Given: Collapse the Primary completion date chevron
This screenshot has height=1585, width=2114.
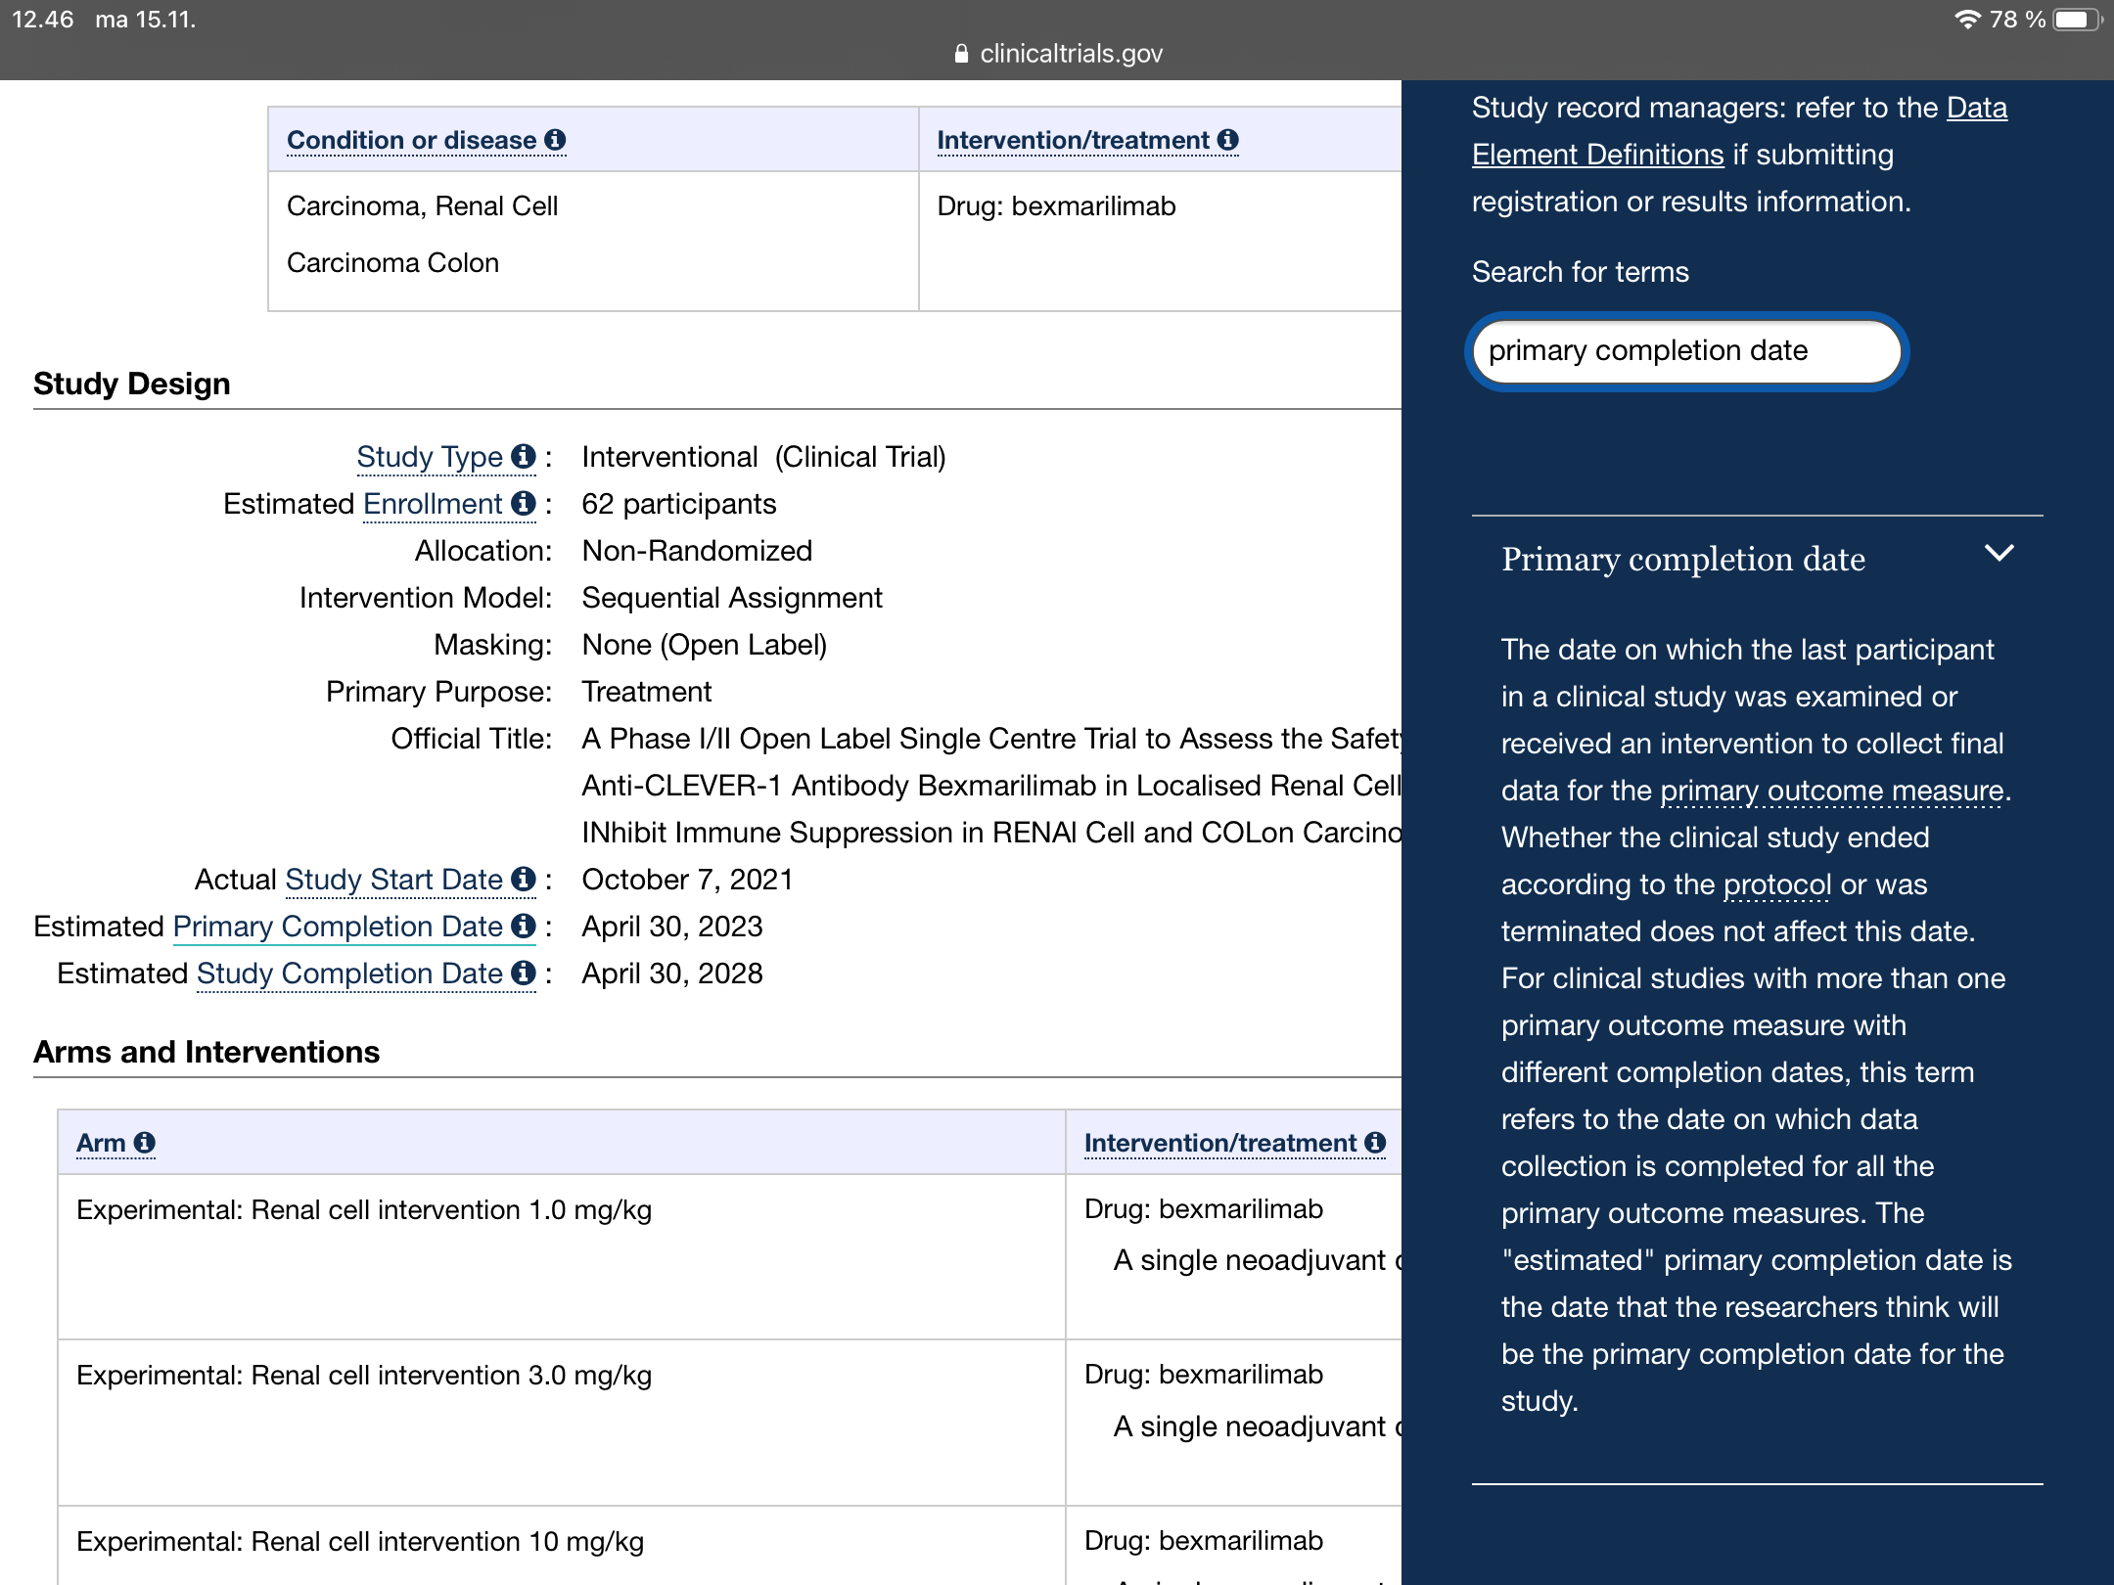Looking at the screenshot, I should [1999, 554].
